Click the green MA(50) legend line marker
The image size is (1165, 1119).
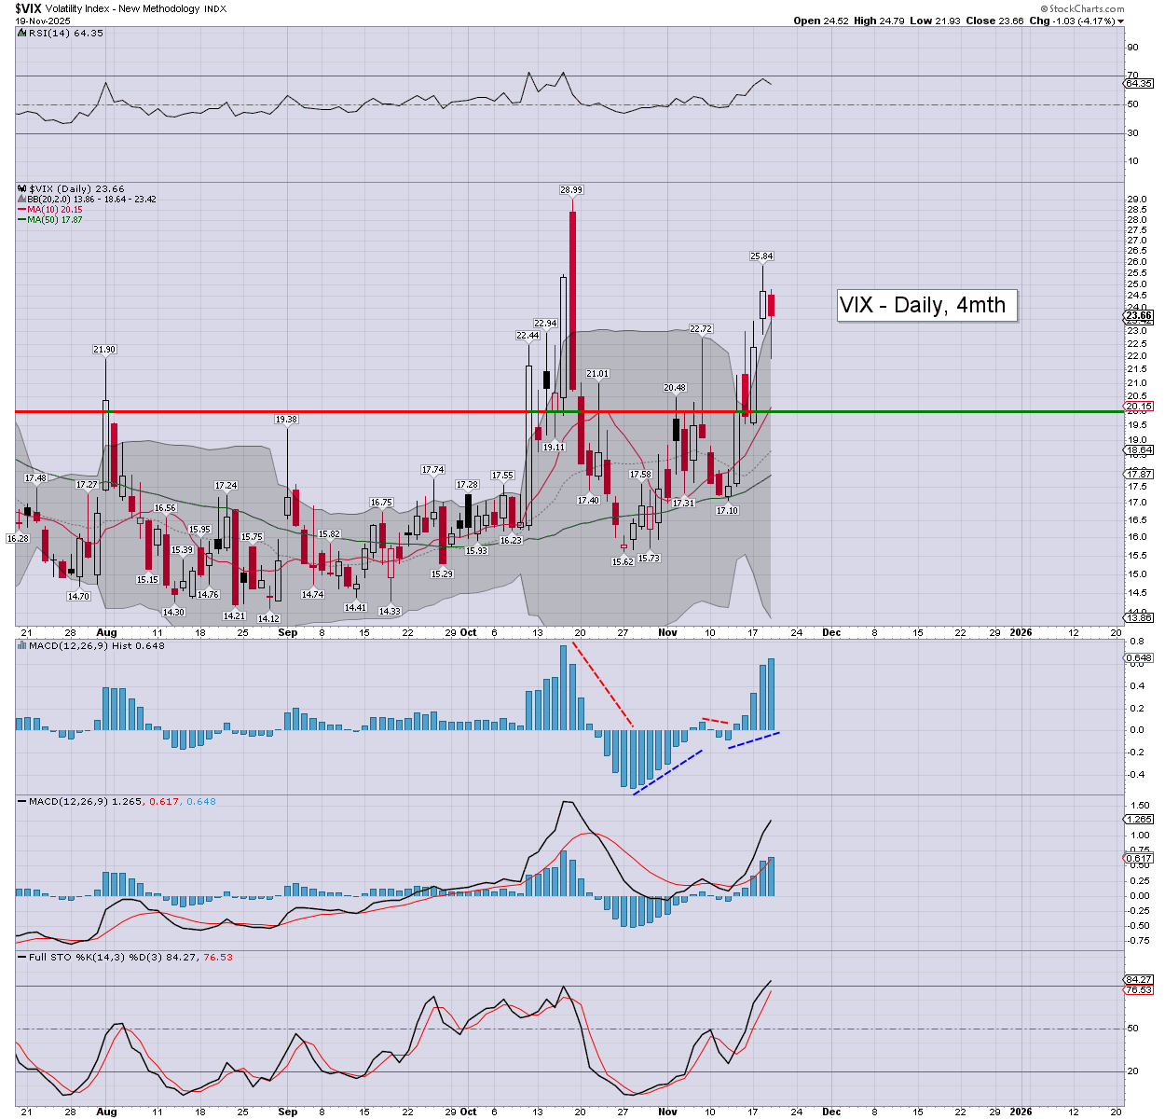(22, 220)
